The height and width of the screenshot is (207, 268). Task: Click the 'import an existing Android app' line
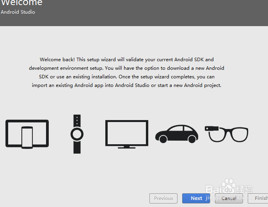point(126,85)
